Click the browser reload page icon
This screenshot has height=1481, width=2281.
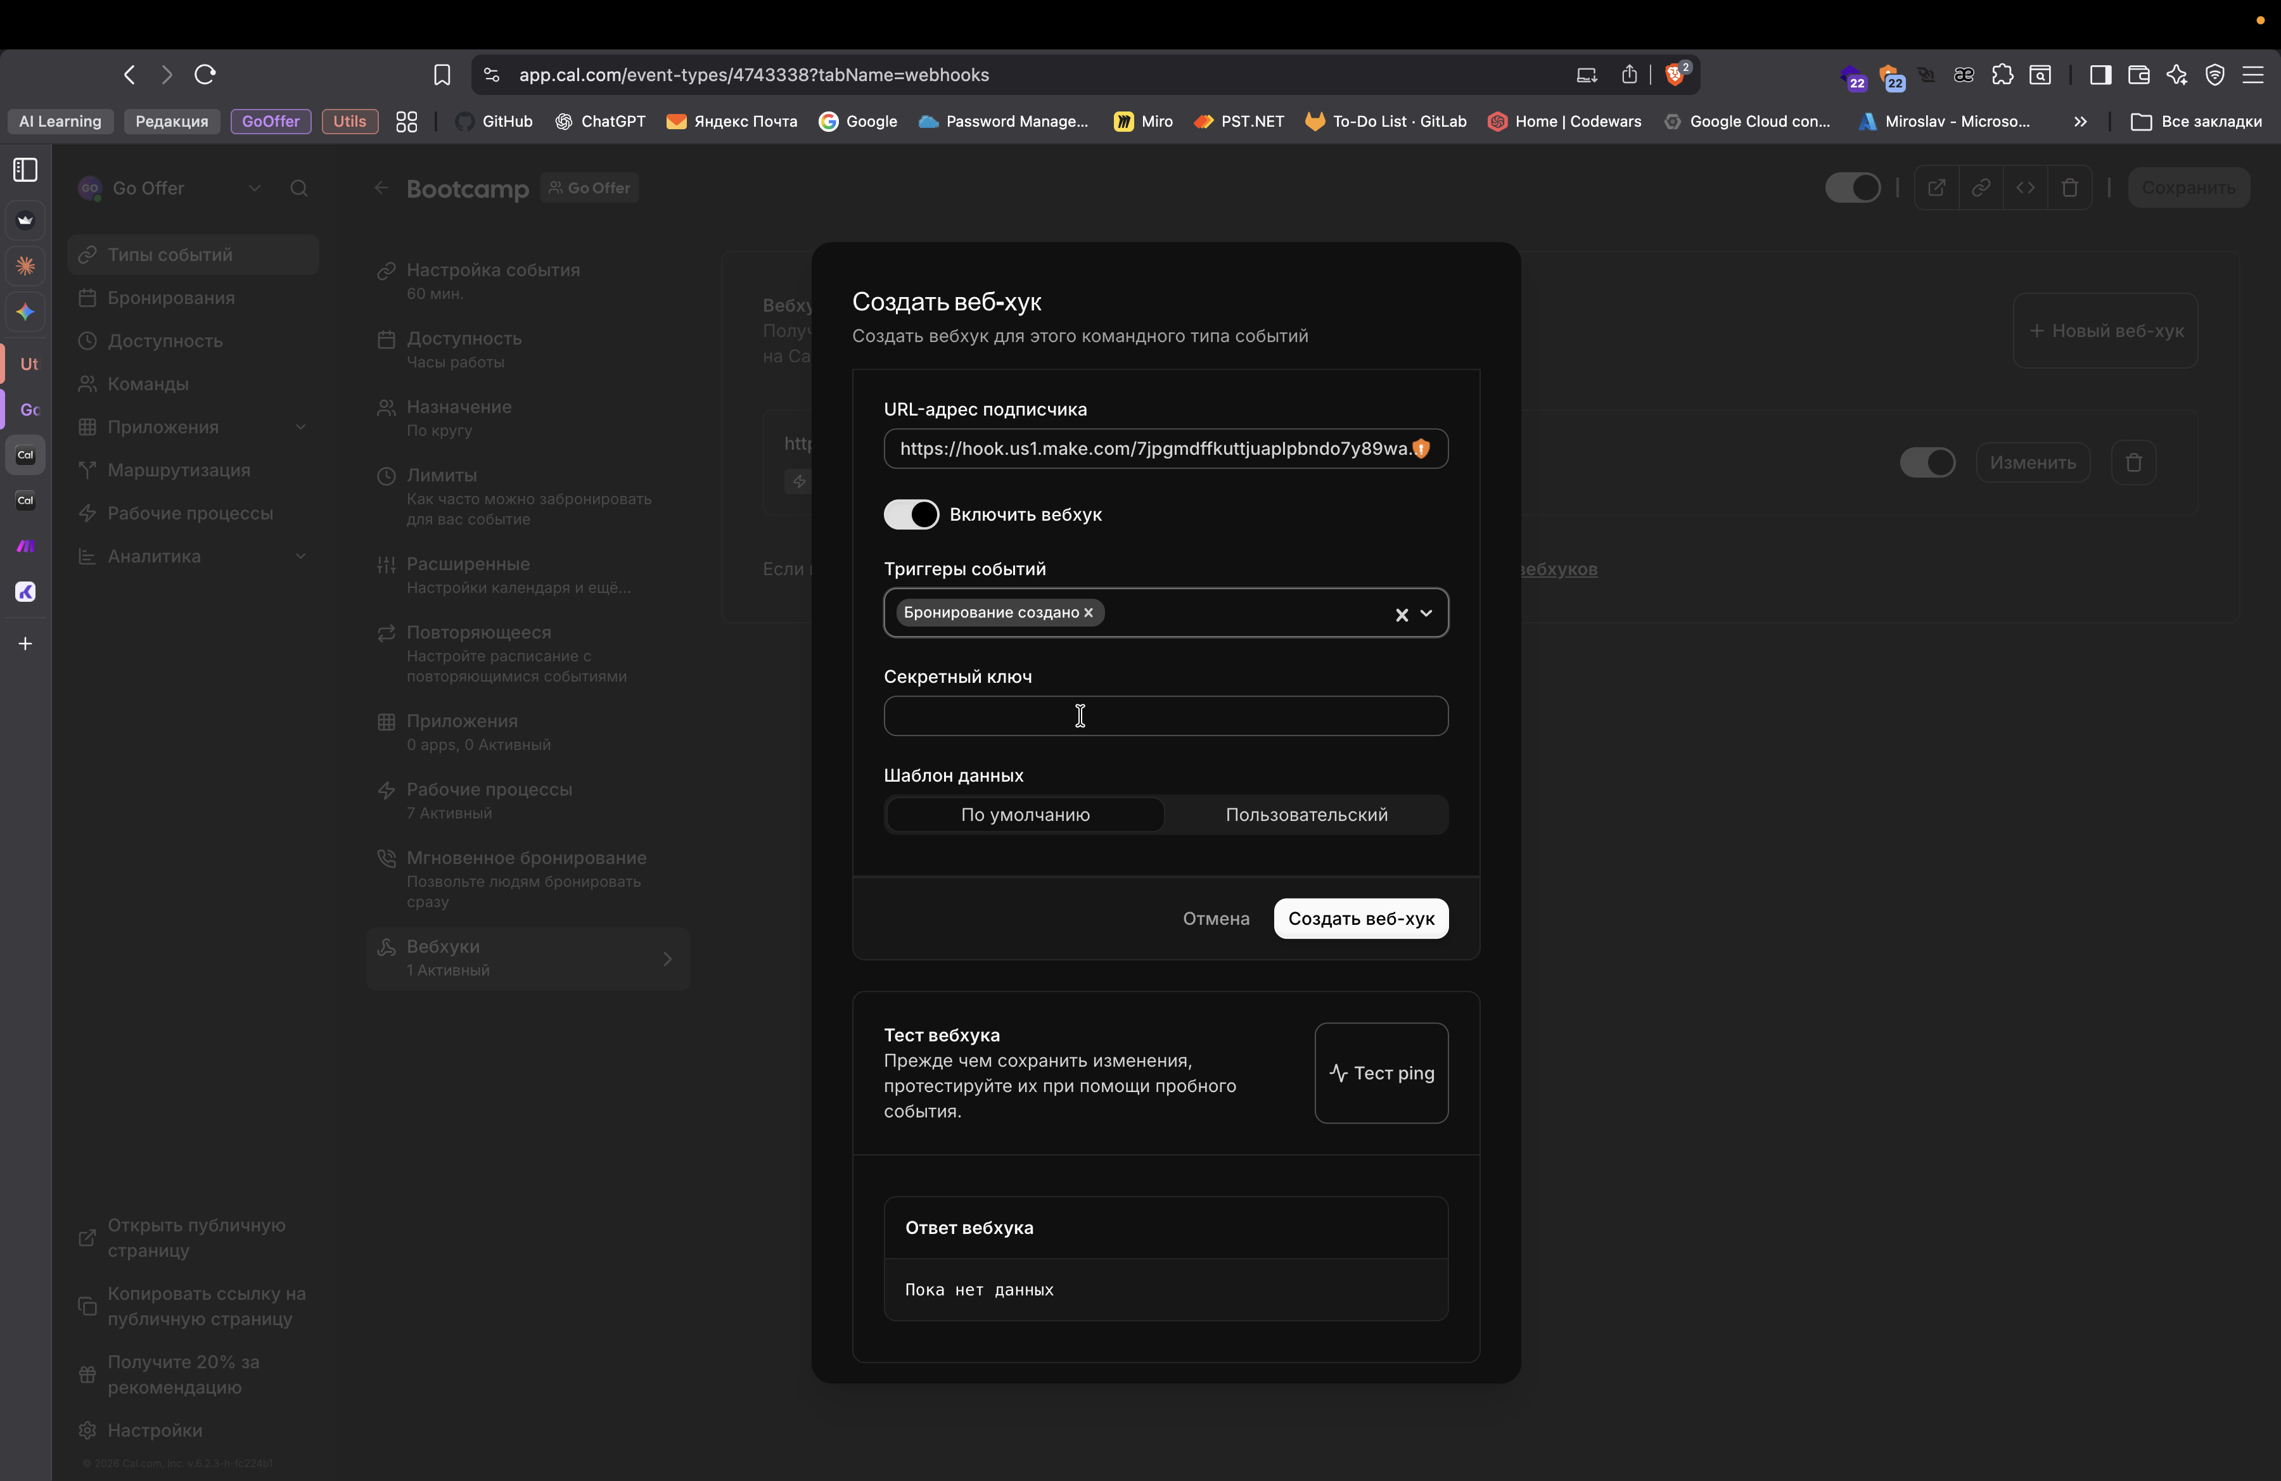coord(205,75)
